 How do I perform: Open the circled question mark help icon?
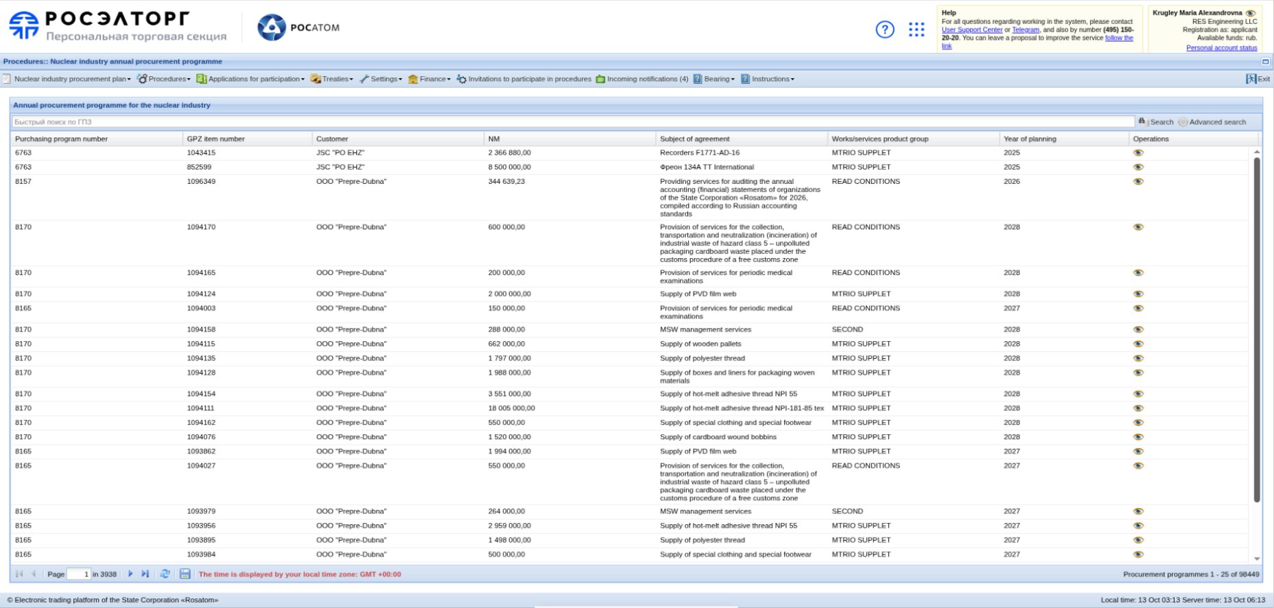(884, 30)
